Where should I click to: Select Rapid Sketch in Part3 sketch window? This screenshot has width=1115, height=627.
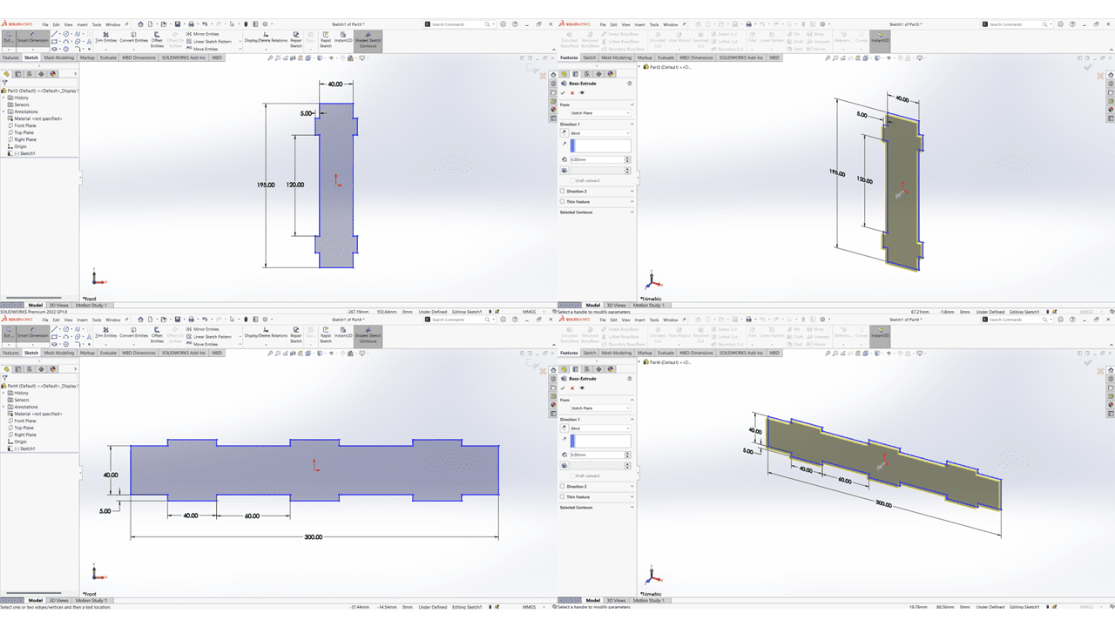326,39
